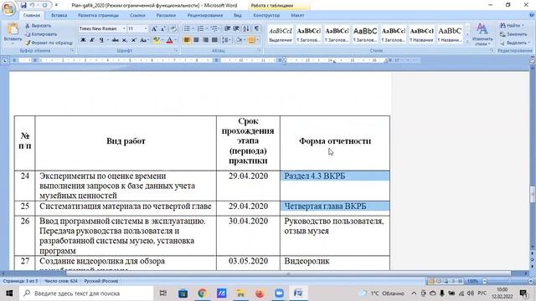This screenshot has height=301, width=536.
Task: Increase font size with large A icon
Action: tap(154, 28)
